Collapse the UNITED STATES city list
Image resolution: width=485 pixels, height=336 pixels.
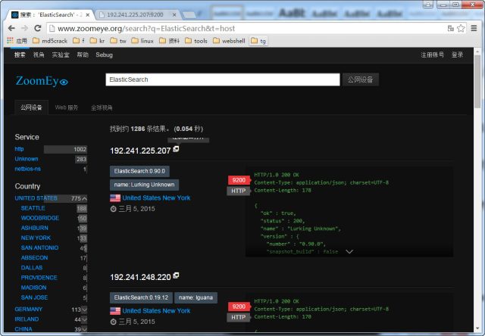point(84,198)
